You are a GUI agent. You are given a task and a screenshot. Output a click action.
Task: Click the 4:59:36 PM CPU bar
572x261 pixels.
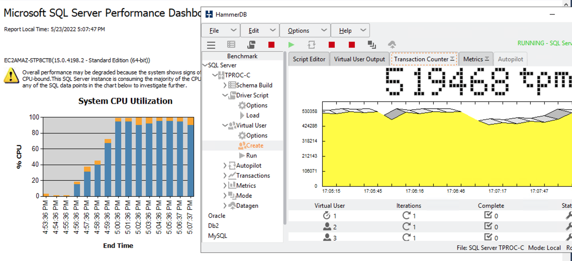click(108, 168)
